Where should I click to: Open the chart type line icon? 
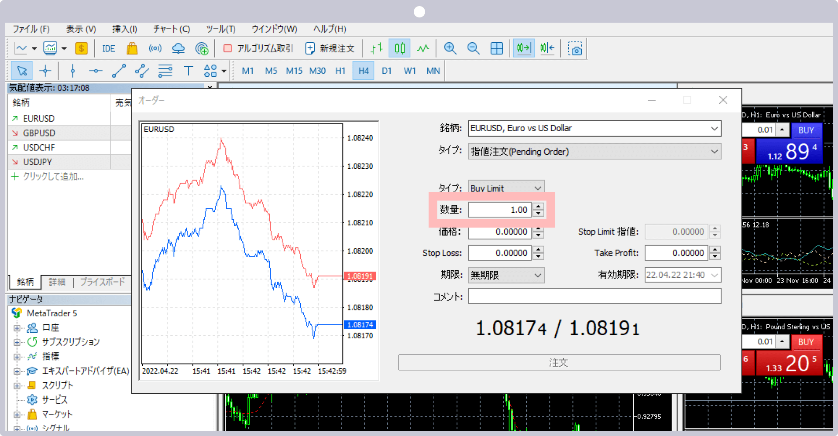tap(21, 48)
